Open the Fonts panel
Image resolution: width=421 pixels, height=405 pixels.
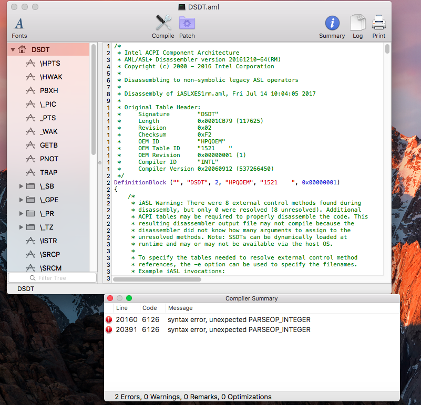point(19,27)
